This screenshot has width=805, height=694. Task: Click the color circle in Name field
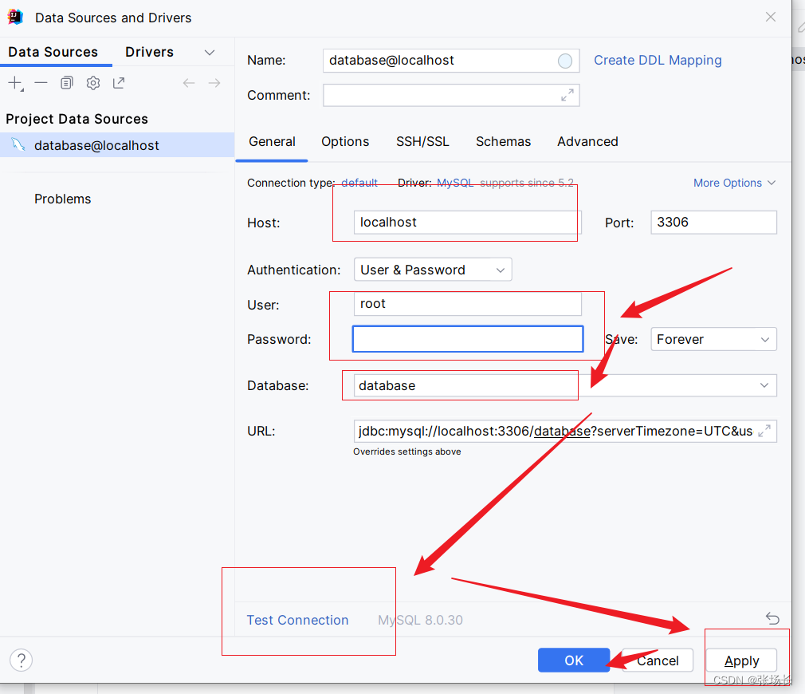coord(565,61)
